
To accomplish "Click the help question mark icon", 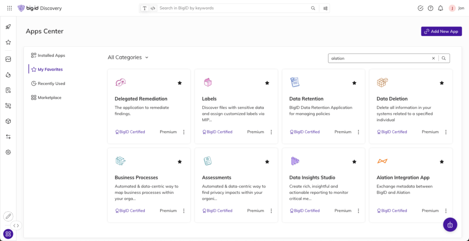I will pyautogui.click(x=431, y=8).
